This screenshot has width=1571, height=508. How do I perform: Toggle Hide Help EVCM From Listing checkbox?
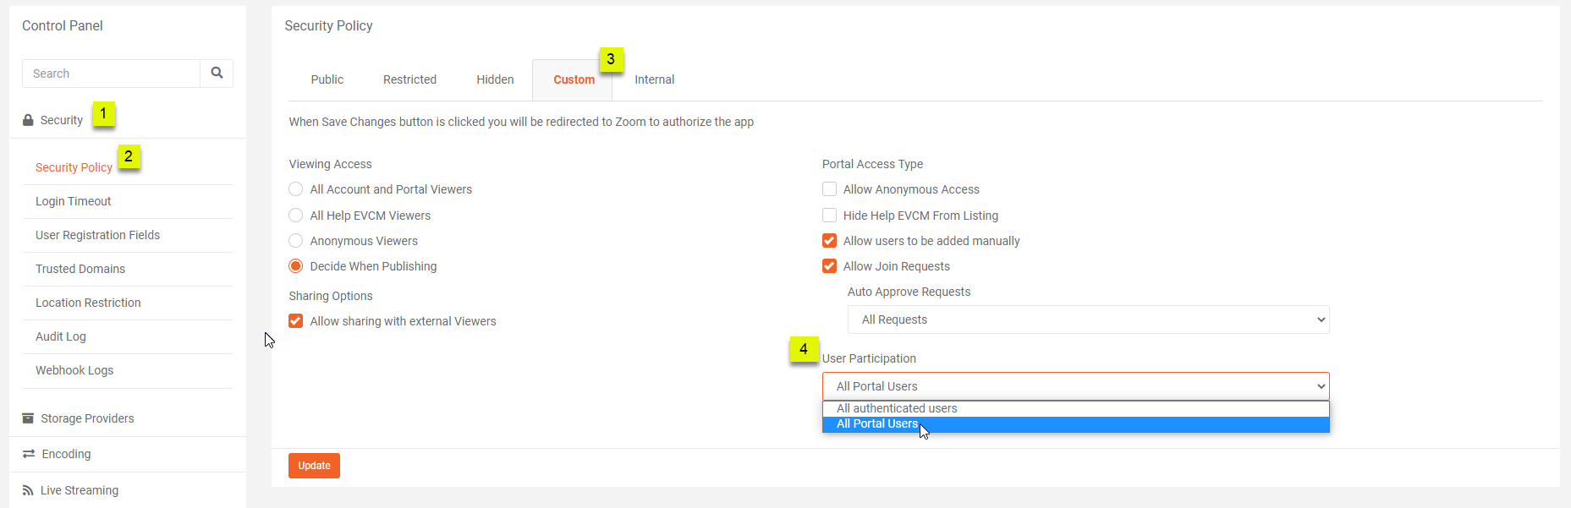click(x=830, y=216)
